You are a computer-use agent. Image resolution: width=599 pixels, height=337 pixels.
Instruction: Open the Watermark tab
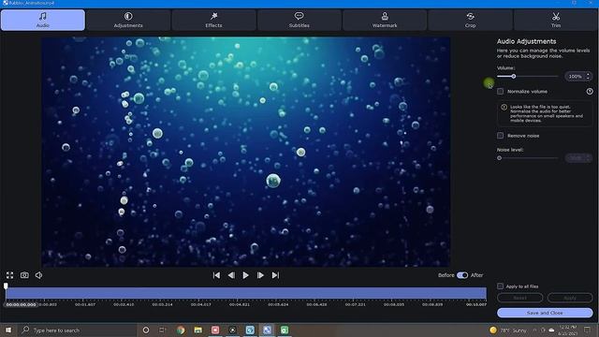point(385,20)
